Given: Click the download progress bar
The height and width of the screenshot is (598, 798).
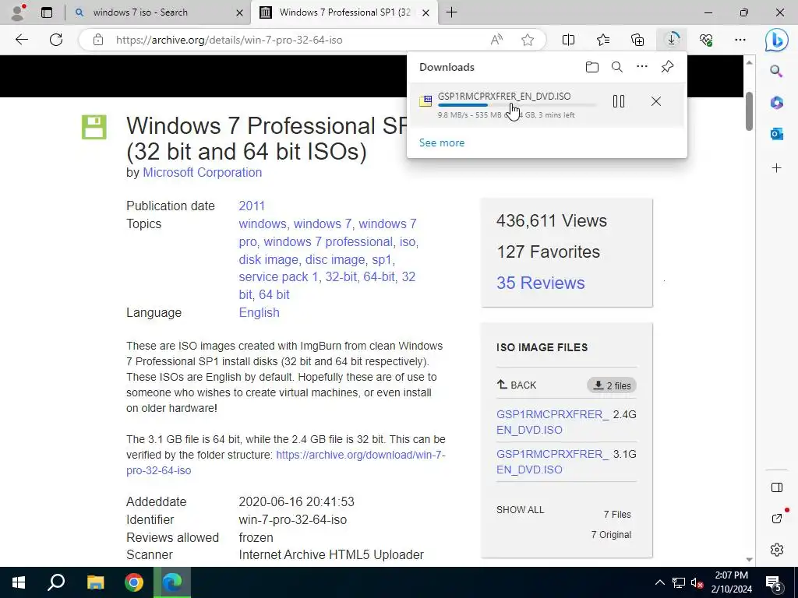Looking at the screenshot, I should point(517,105).
